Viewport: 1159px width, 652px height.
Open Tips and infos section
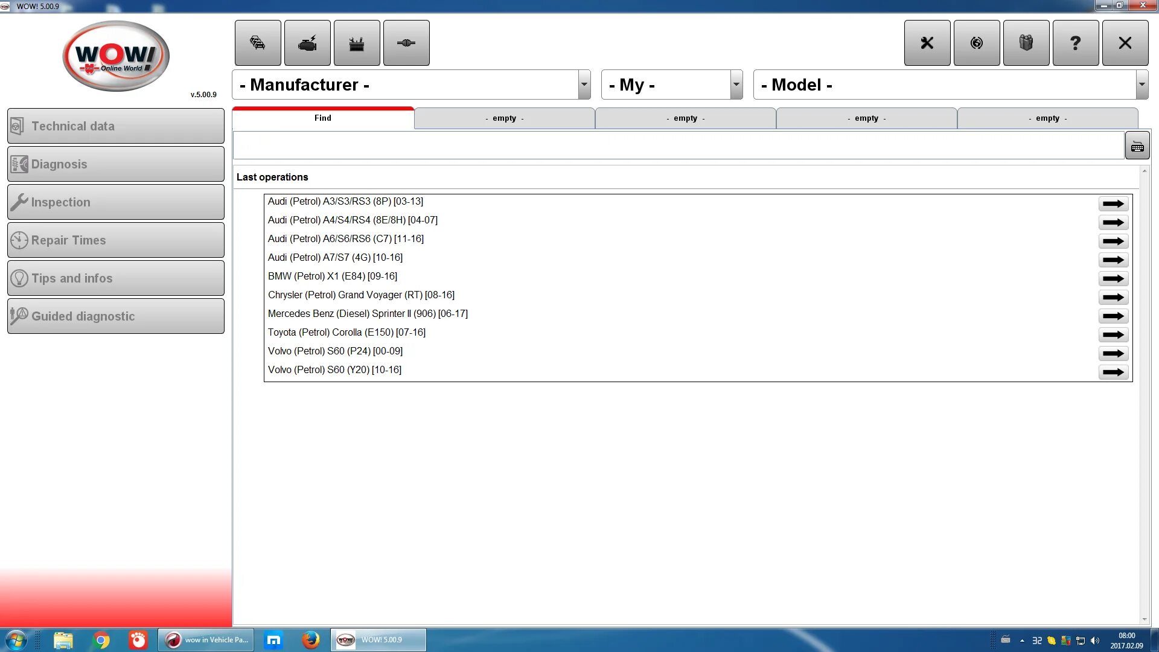(x=116, y=278)
